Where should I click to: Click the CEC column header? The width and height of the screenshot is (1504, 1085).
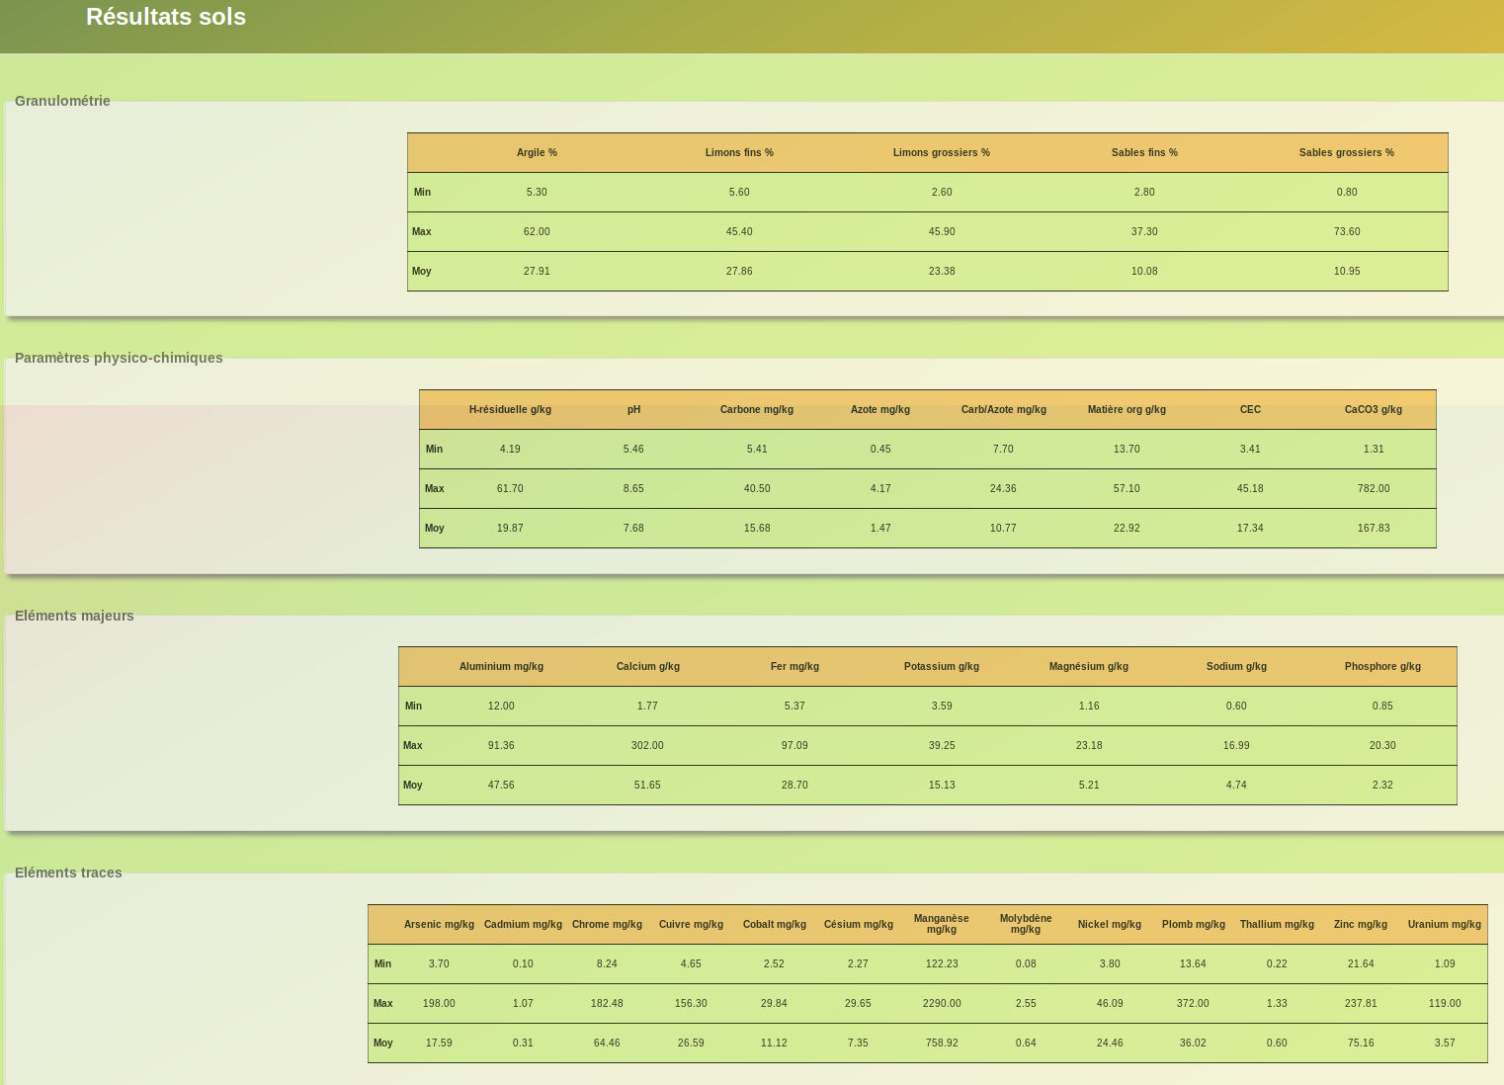click(1250, 409)
